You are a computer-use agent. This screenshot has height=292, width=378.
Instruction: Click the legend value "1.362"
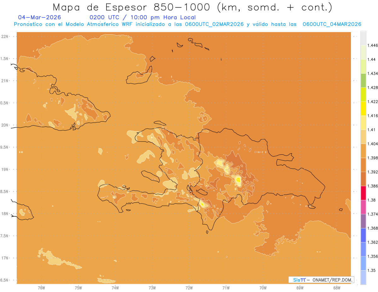pos(373,242)
